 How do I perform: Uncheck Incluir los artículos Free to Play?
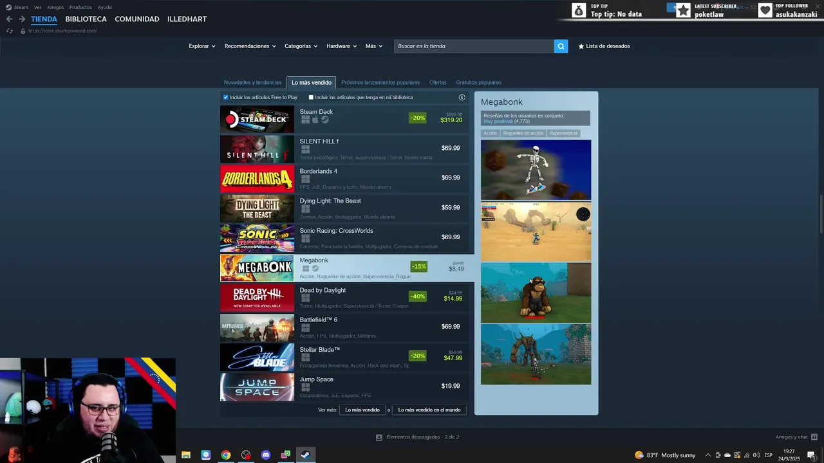(226, 98)
